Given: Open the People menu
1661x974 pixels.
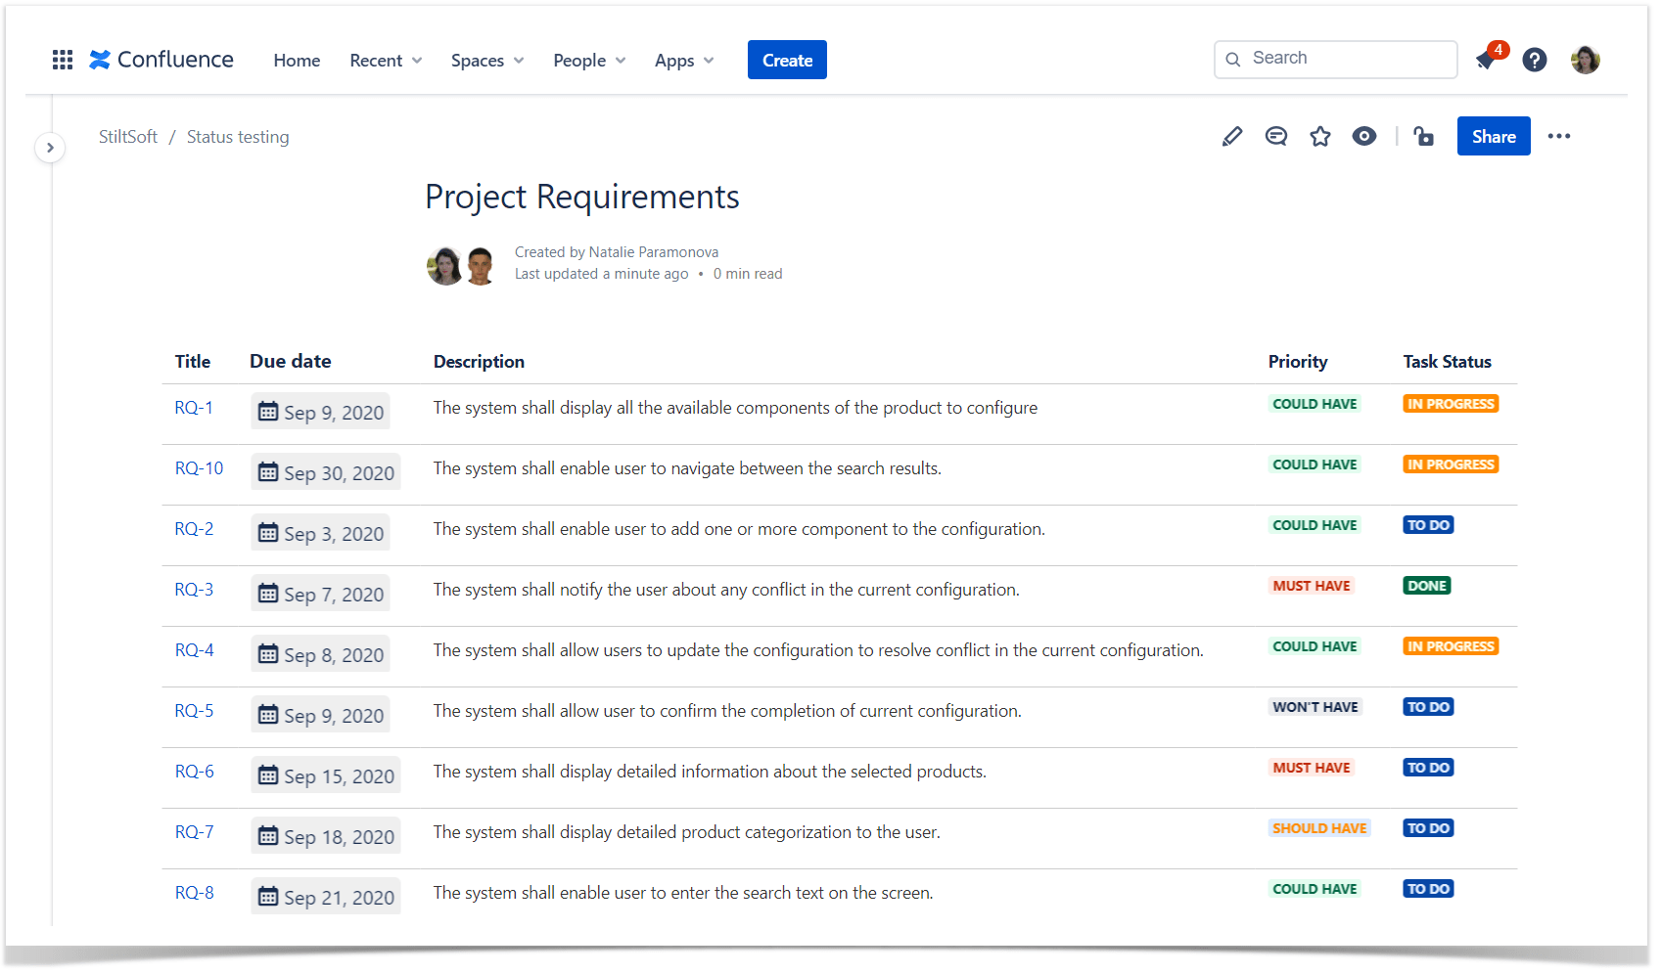Looking at the screenshot, I should pyautogui.click(x=589, y=61).
